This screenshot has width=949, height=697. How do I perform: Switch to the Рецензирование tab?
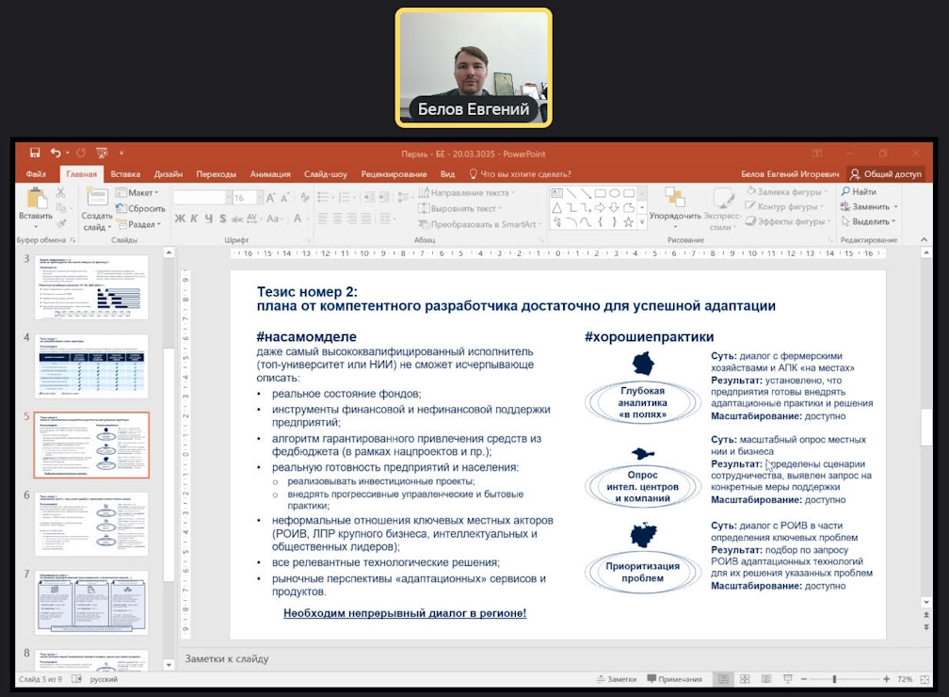tap(394, 174)
